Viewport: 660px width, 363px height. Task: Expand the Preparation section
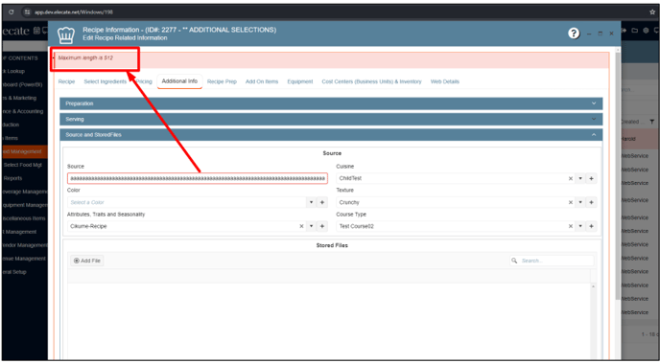point(331,103)
